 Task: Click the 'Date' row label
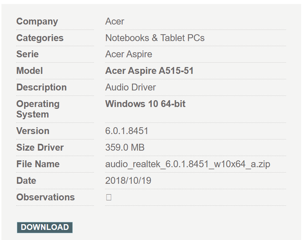coord(26,181)
